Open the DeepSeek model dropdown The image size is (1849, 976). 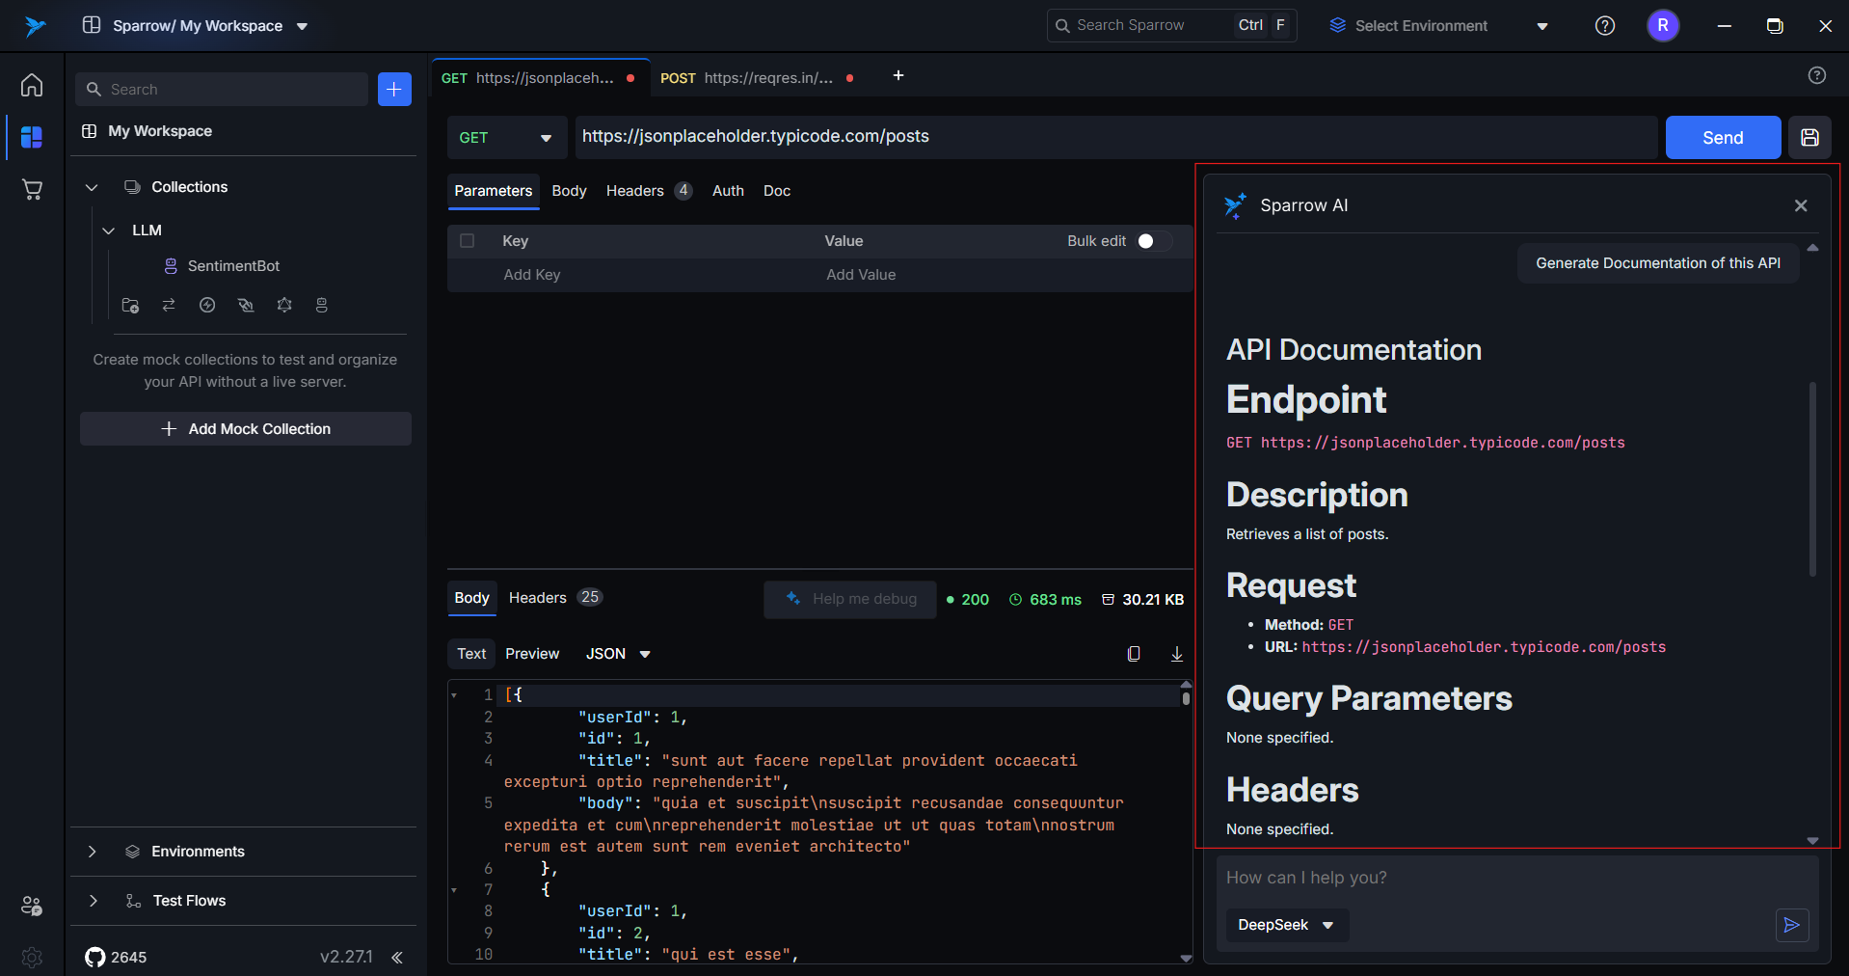tap(1287, 925)
